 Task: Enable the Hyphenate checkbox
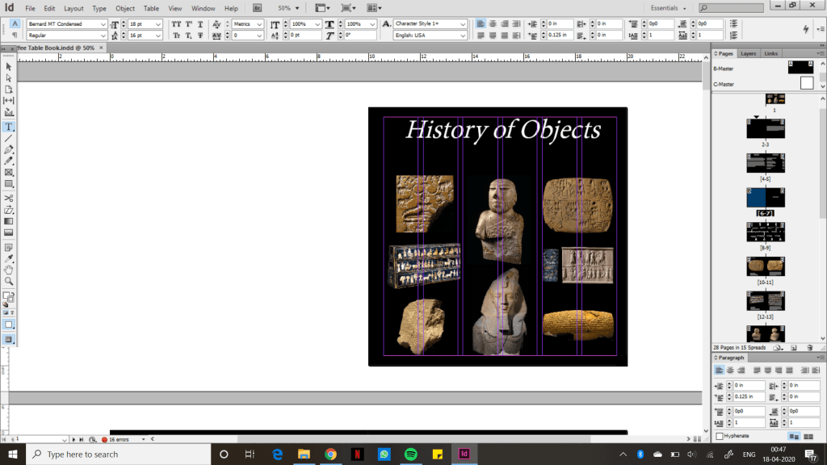(720, 436)
